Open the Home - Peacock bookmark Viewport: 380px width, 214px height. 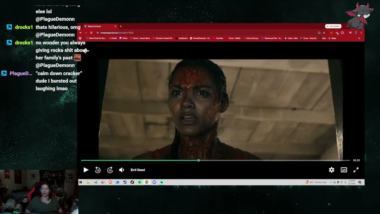tap(308, 38)
